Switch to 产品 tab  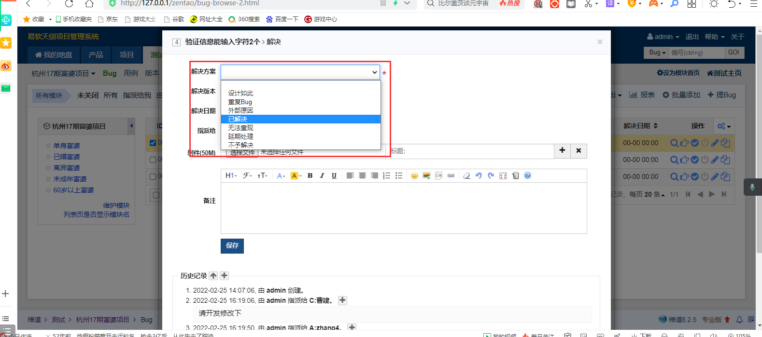click(96, 55)
